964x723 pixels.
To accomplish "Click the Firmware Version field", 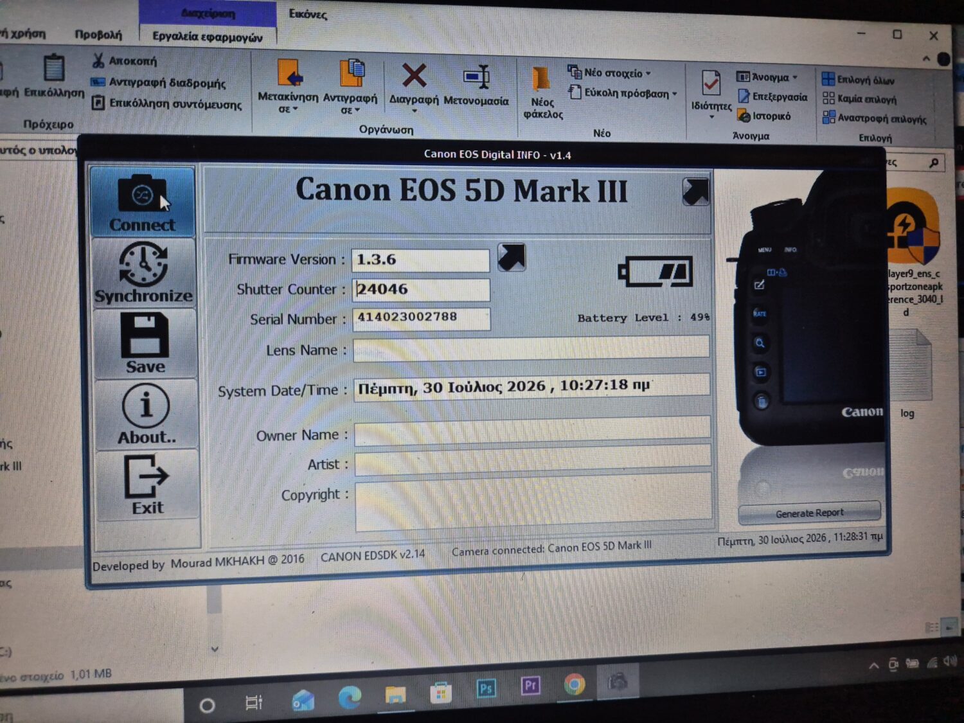I will tap(420, 260).
